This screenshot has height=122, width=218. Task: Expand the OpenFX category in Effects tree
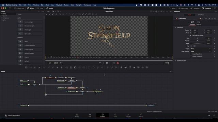coord(1,16)
